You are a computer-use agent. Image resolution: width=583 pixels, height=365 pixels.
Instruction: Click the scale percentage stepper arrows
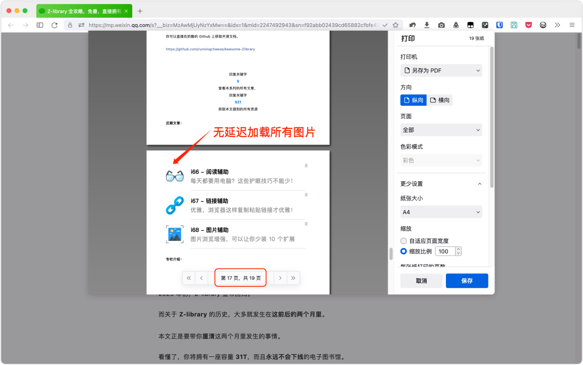tap(458, 251)
